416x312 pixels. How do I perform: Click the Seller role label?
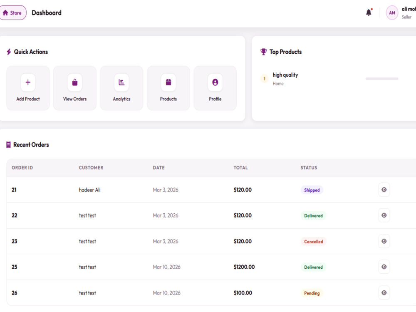tap(406, 17)
